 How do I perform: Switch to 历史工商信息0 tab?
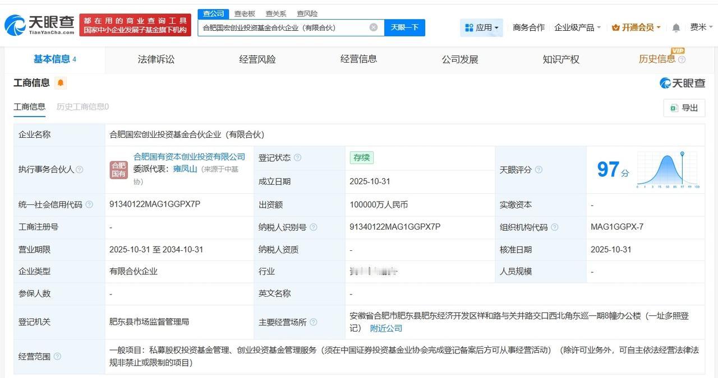click(82, 106)
